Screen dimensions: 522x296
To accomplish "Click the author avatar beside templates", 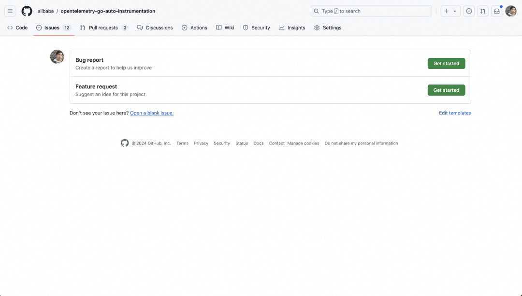I will (57, 57).
